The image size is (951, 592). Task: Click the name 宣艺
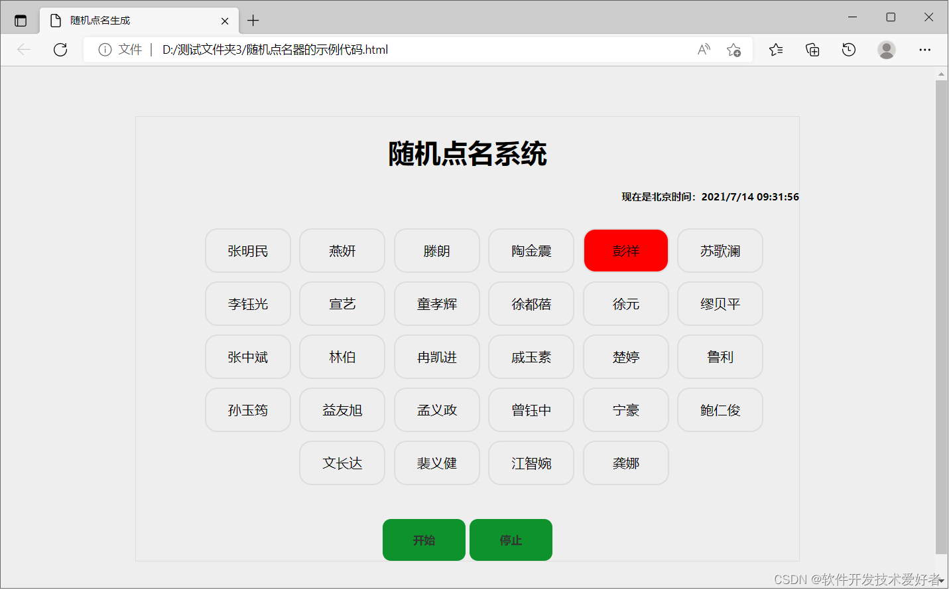click(x=342, y=304)
